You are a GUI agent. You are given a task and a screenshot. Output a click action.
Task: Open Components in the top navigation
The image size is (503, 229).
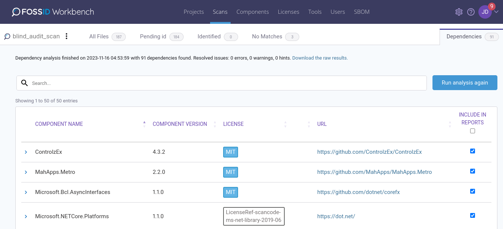pyautogui.click(x=253, y=12)
